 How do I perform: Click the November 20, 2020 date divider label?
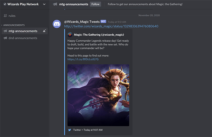(149, 15)
